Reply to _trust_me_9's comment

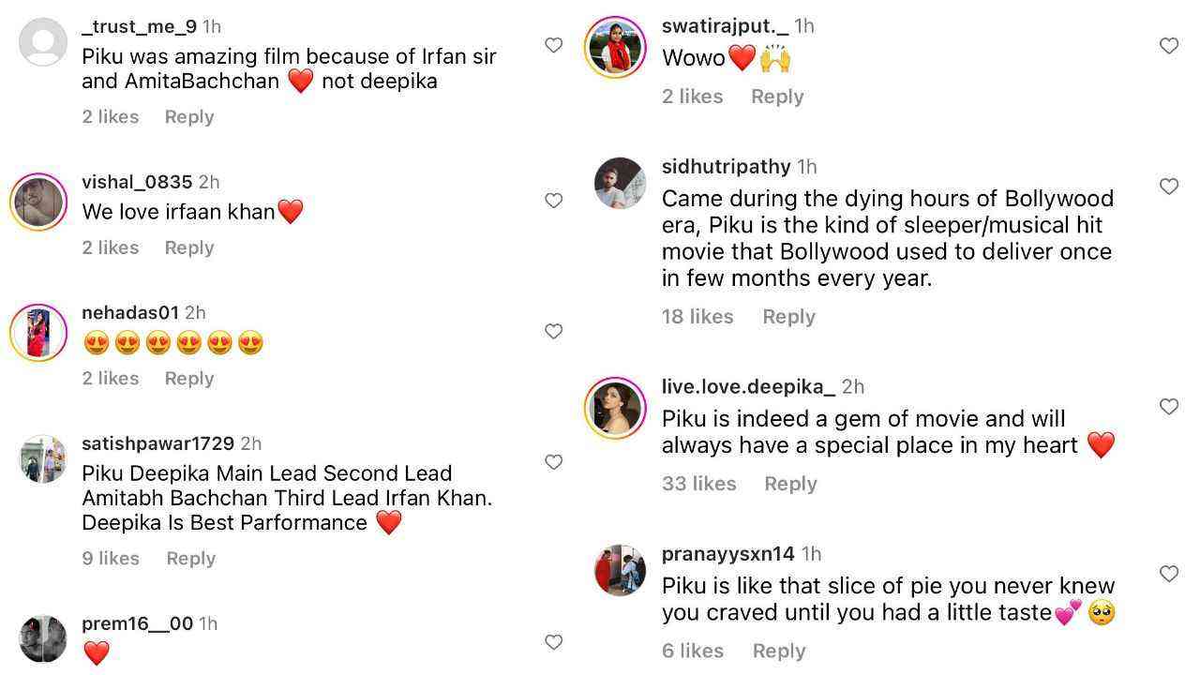click(189, 117)
